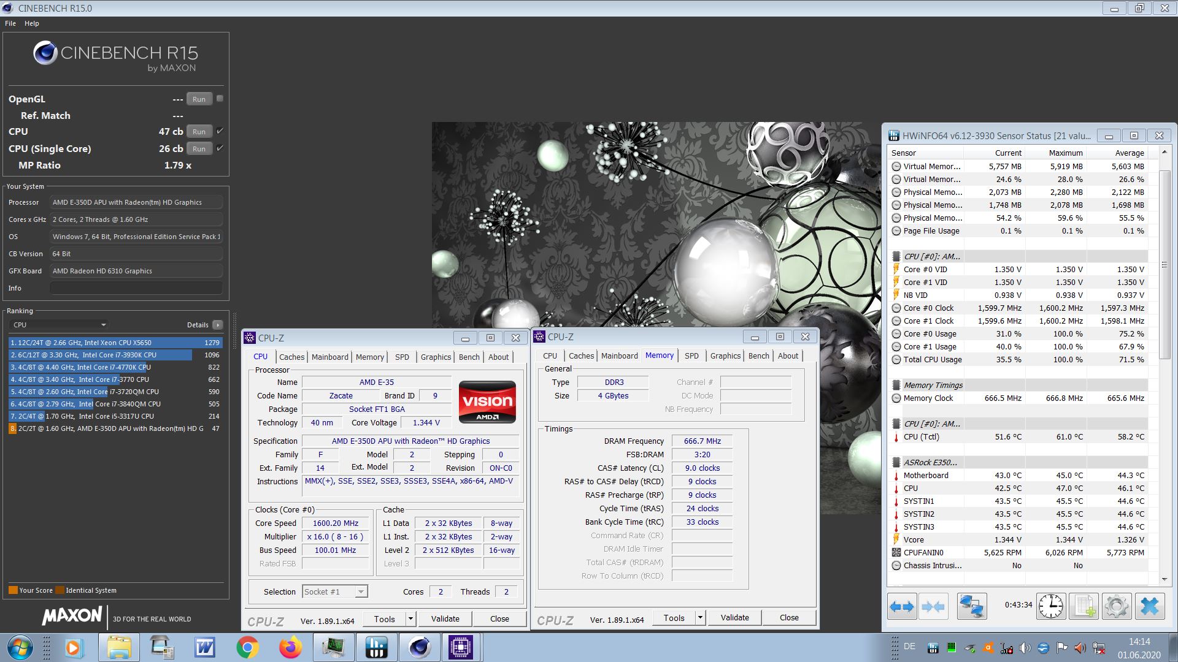Click the HWiNFO collapse columns arrows button

[933, 607]
